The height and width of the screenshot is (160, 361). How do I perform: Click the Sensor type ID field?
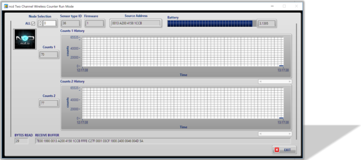tap(71, 24)
